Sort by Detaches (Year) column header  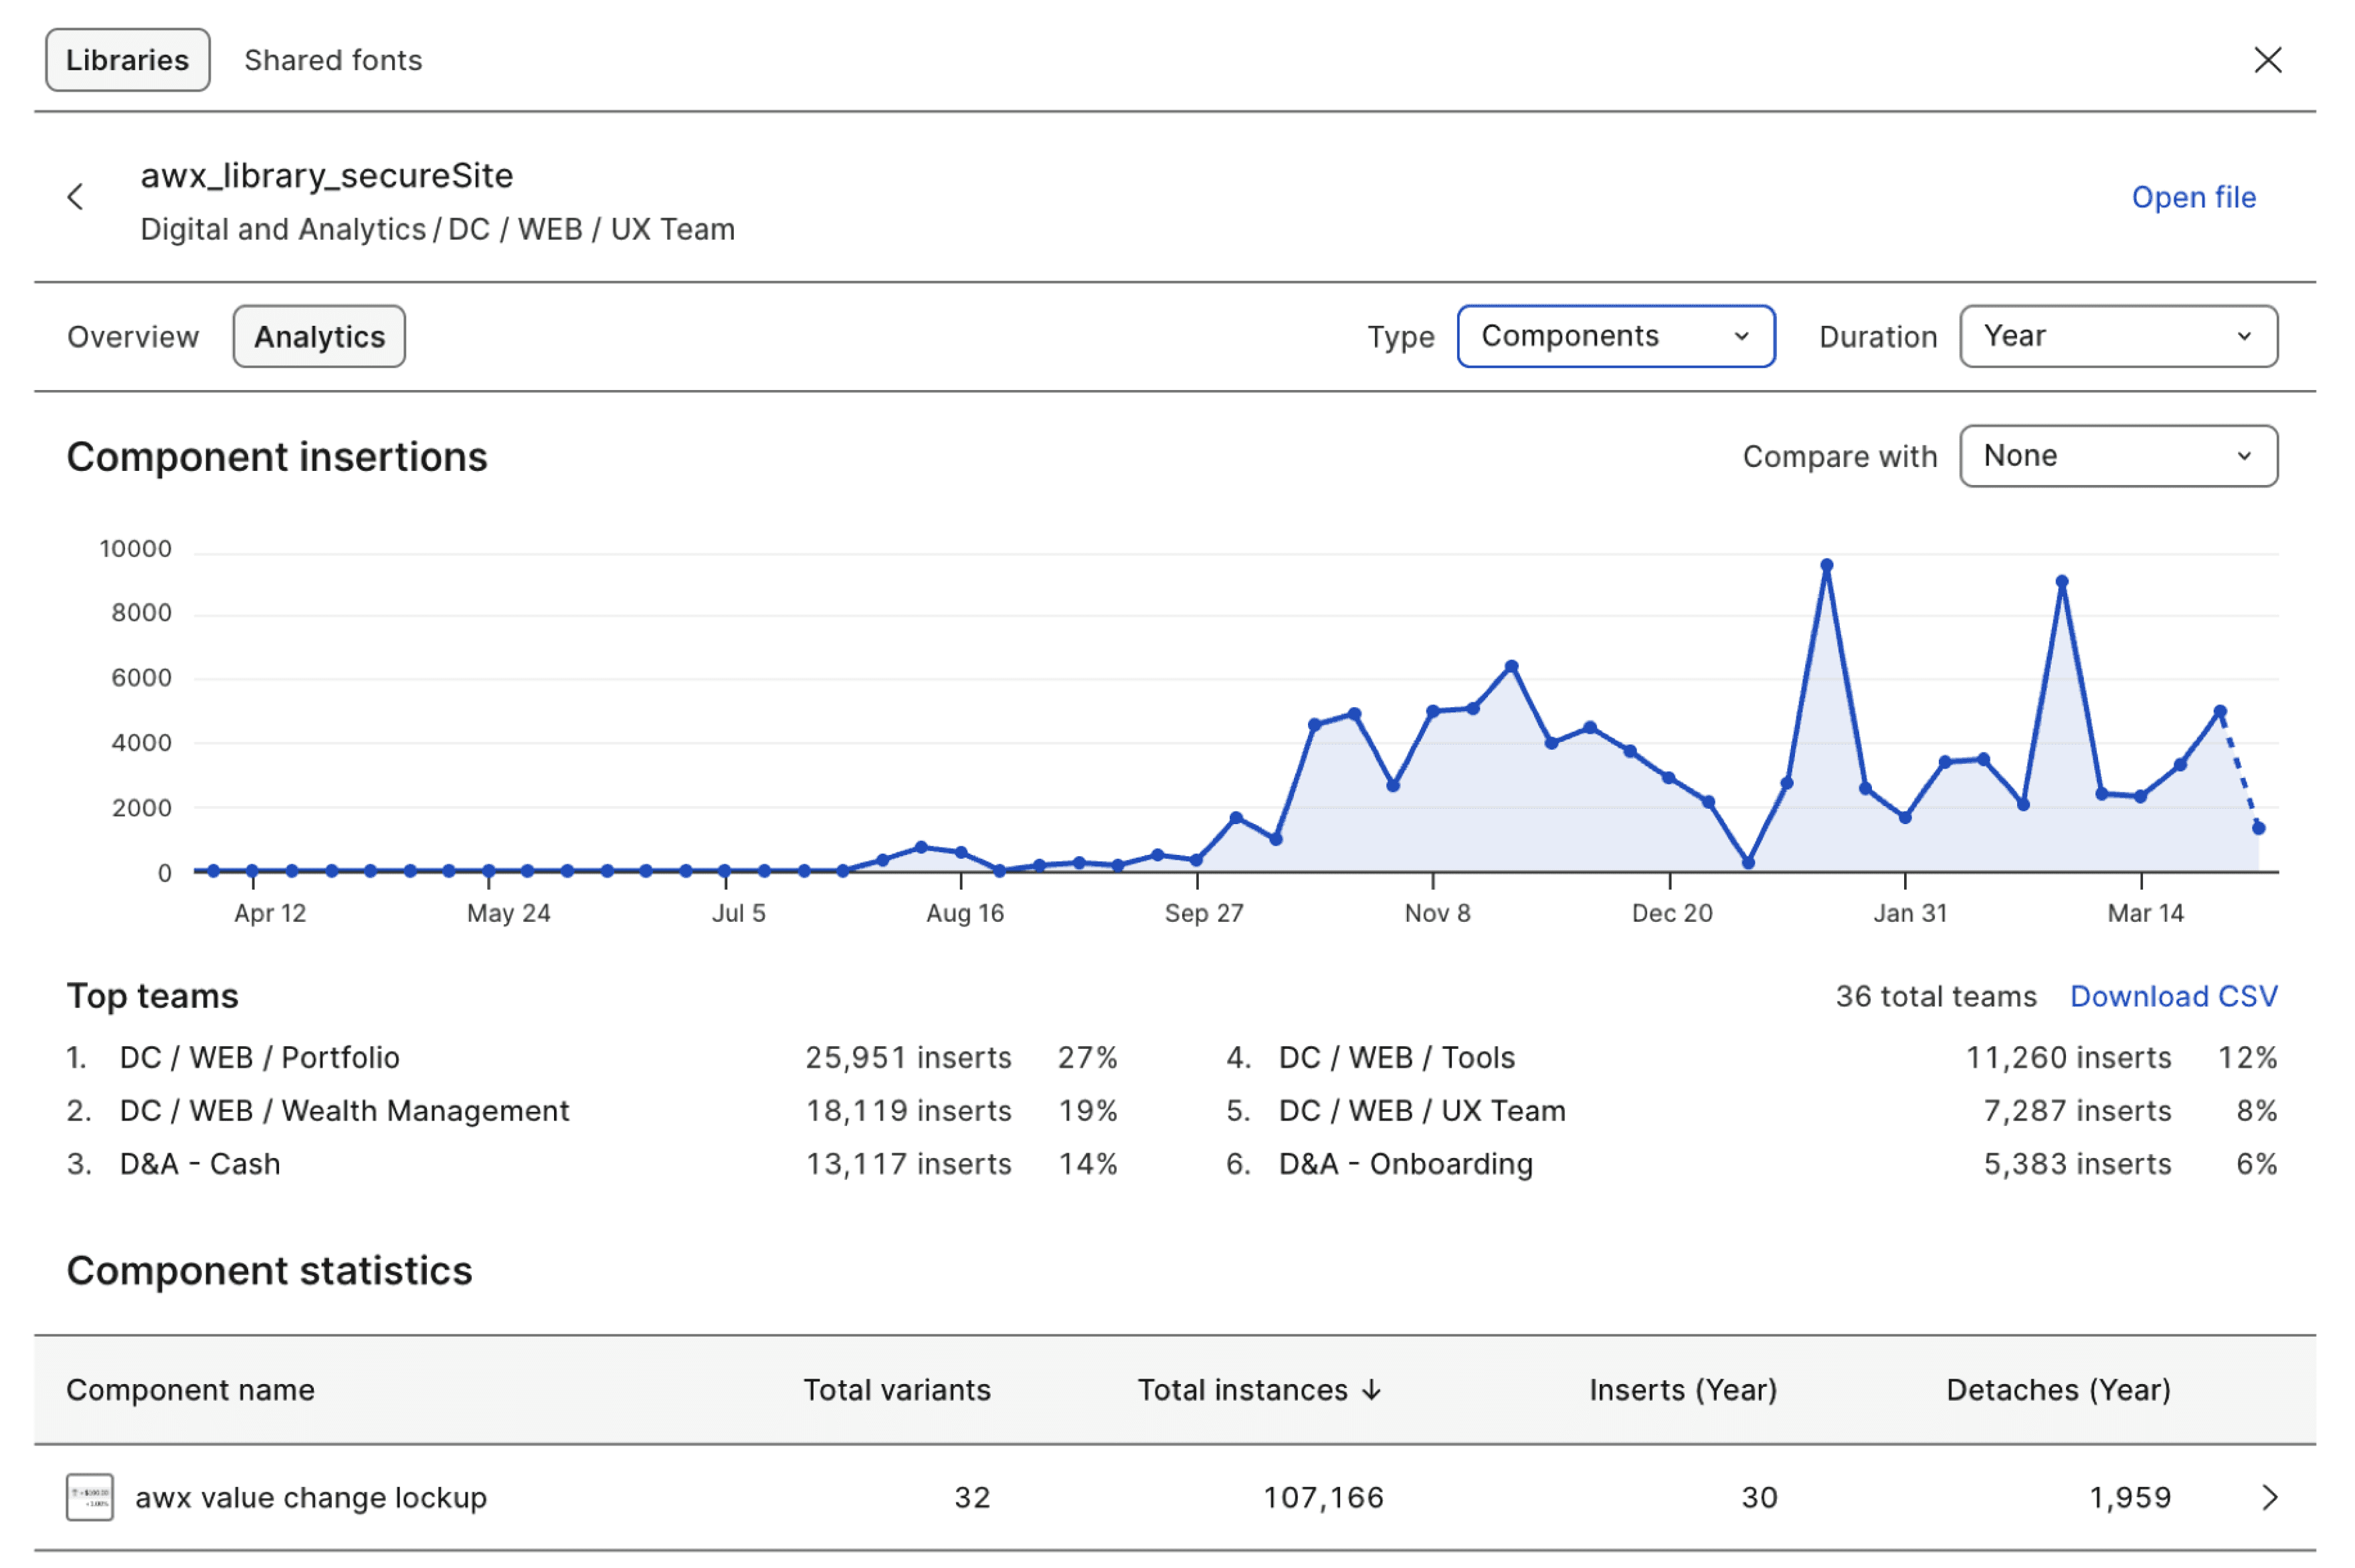(x=2057, y=1390)
